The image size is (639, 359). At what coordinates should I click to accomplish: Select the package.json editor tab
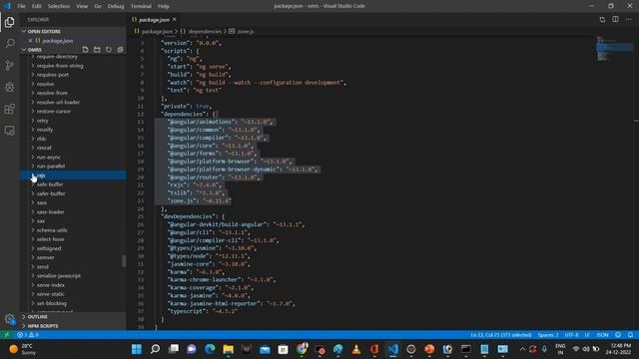154,20
